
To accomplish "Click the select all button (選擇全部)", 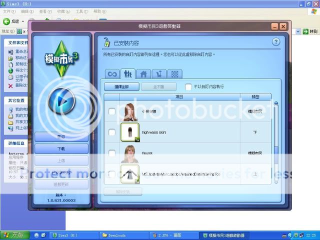I will [121, 86].
